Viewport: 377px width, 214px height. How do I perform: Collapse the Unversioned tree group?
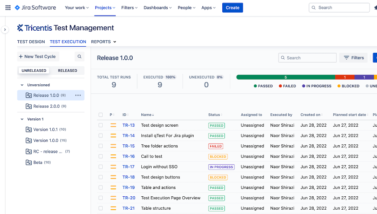22,85
